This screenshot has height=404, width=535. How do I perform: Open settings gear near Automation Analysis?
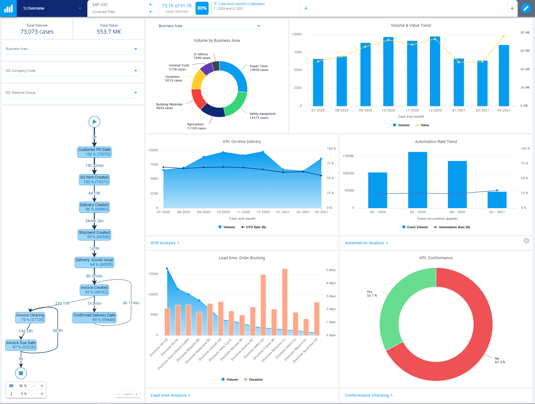526,241
